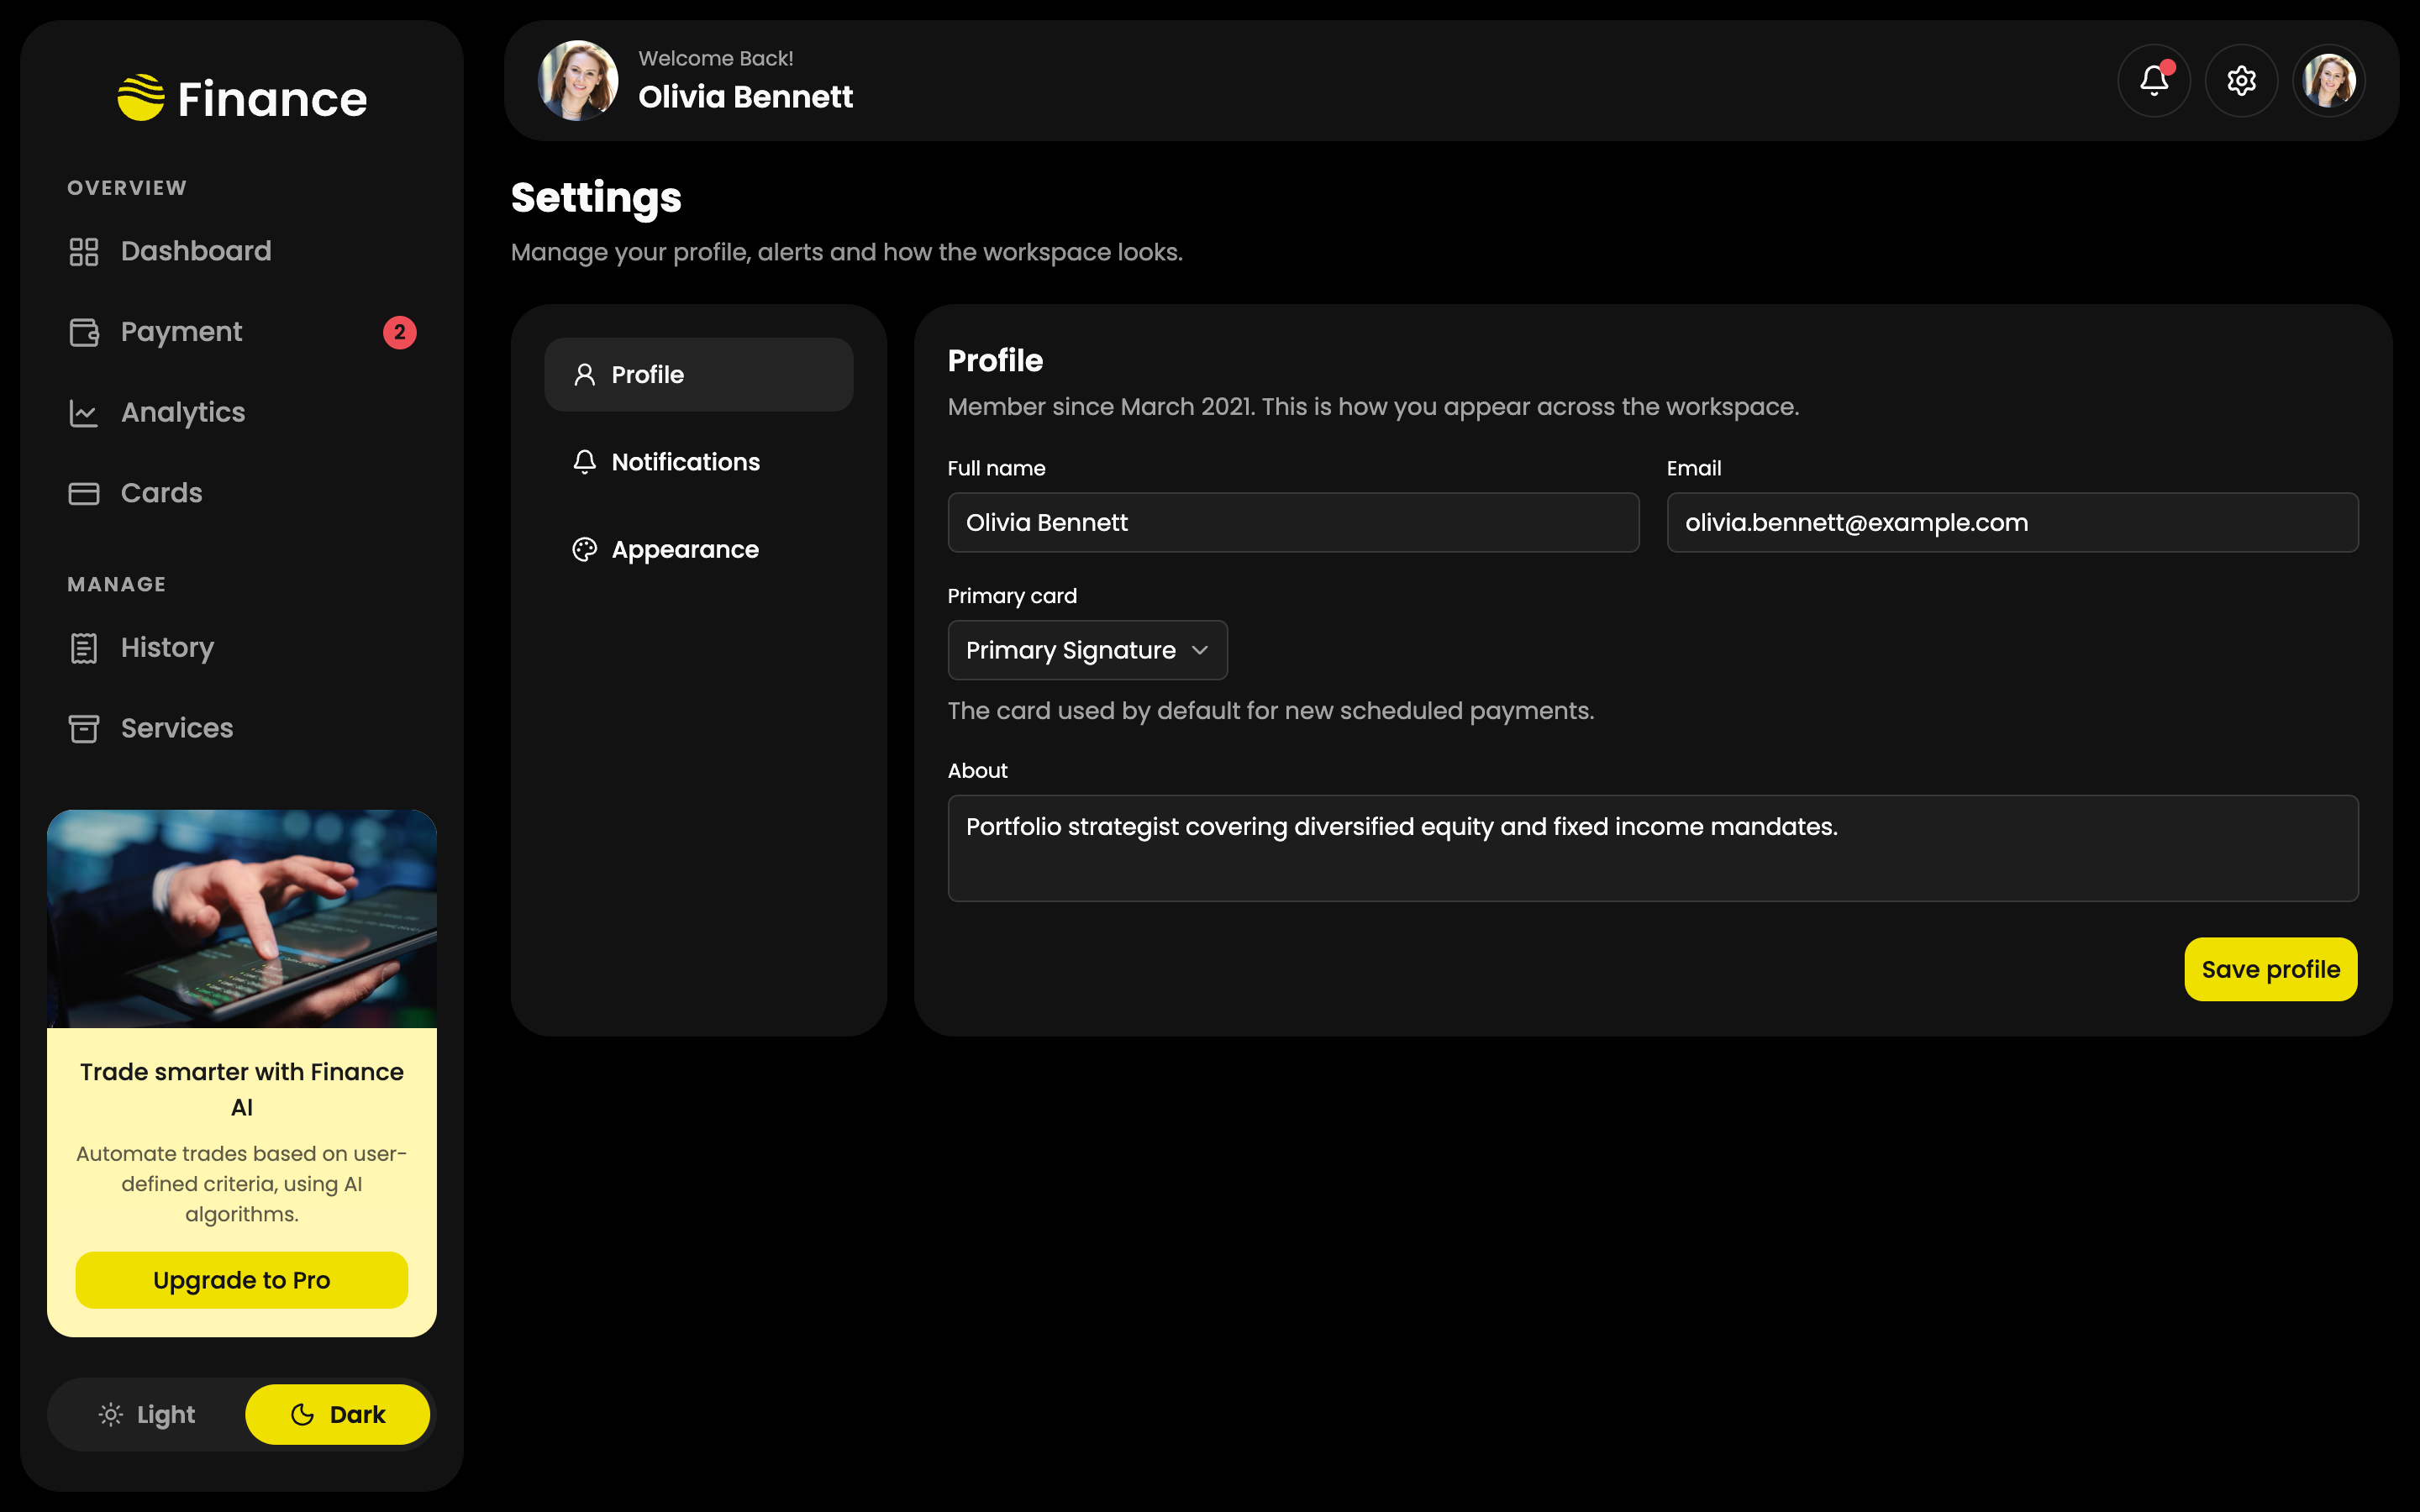Click the Services archive icon
2420x1512 pixels.
(x=84, y=728)
